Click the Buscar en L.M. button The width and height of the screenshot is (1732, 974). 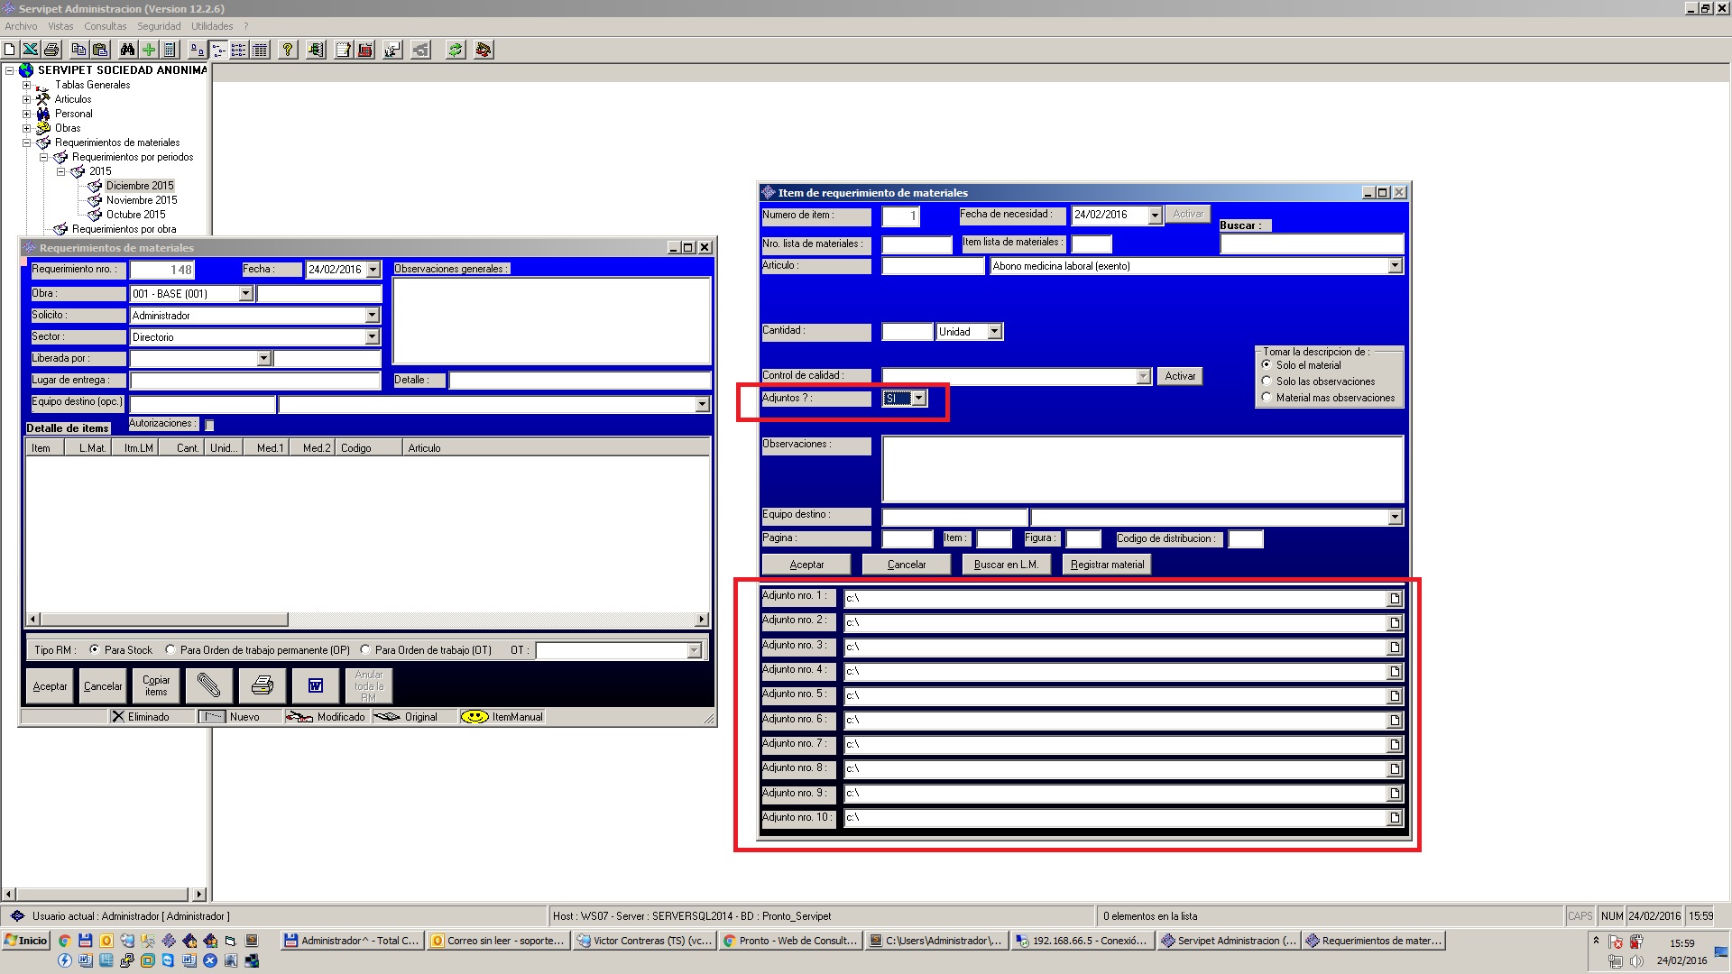[x=1006, y=565]
